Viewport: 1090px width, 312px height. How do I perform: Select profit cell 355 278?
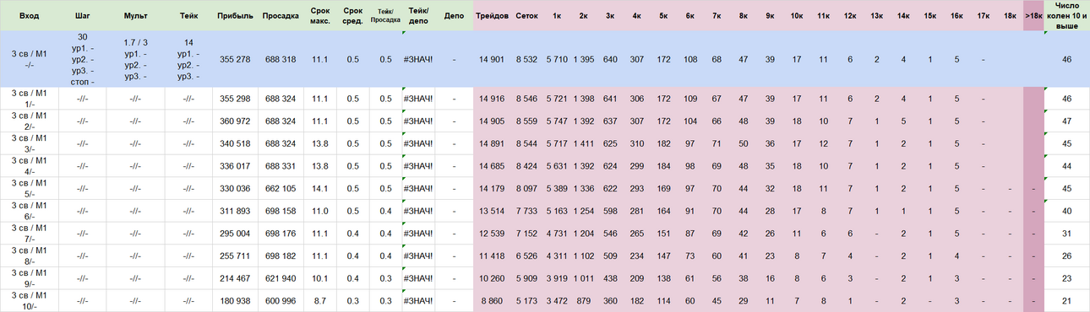pos(234,60)
